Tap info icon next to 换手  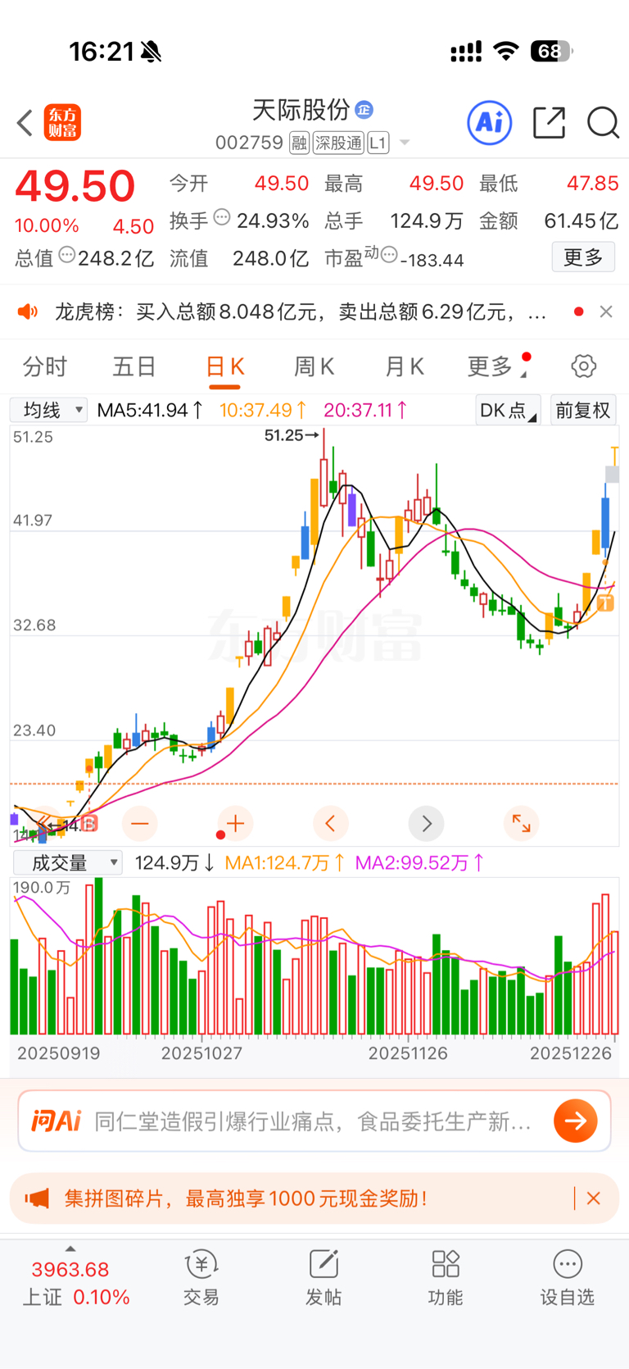pyautogui.click(x=222, y=218)
